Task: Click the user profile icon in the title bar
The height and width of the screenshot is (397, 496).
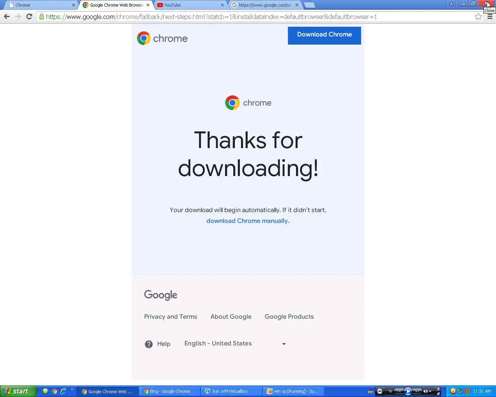Action: 451,3
